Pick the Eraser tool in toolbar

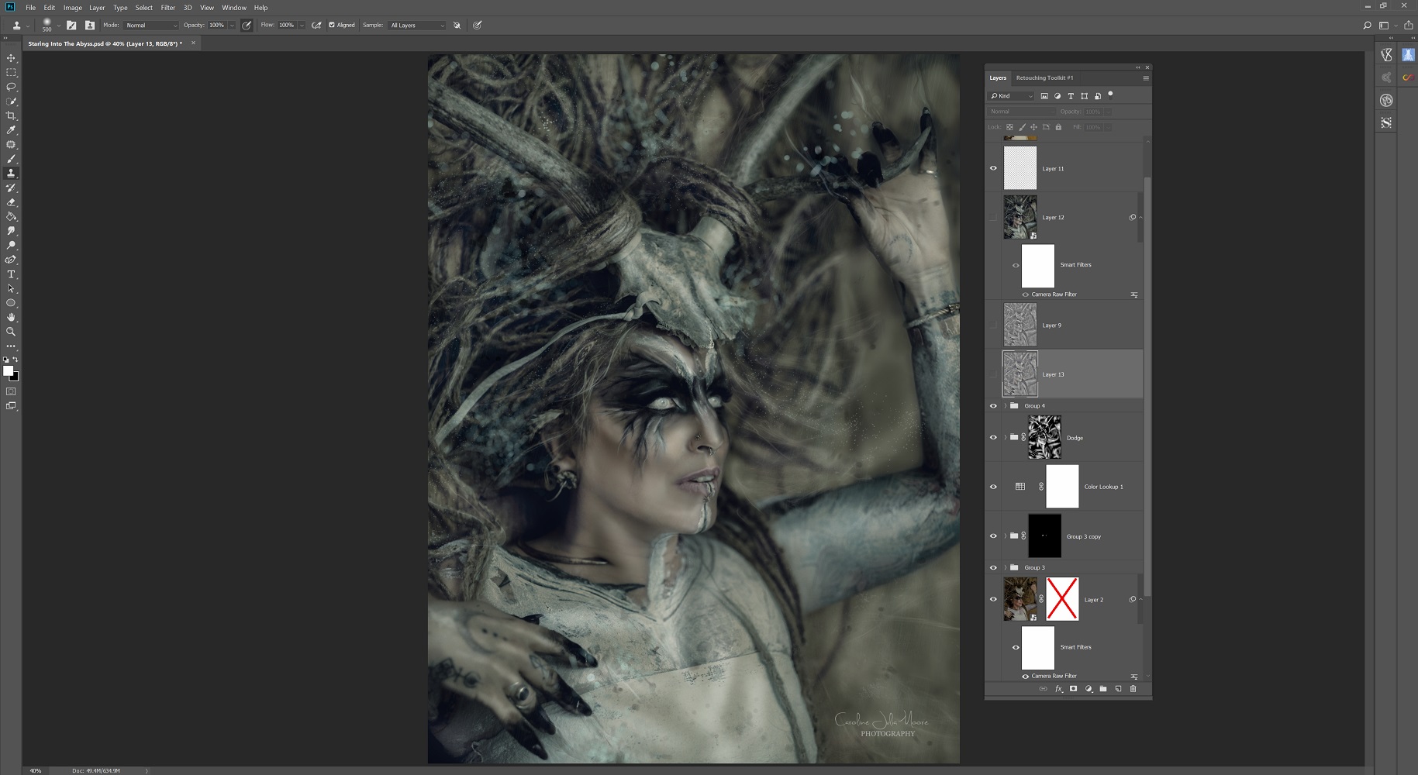pos(11,202)
